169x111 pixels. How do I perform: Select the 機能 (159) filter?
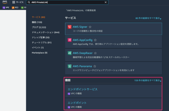point(37,22)
